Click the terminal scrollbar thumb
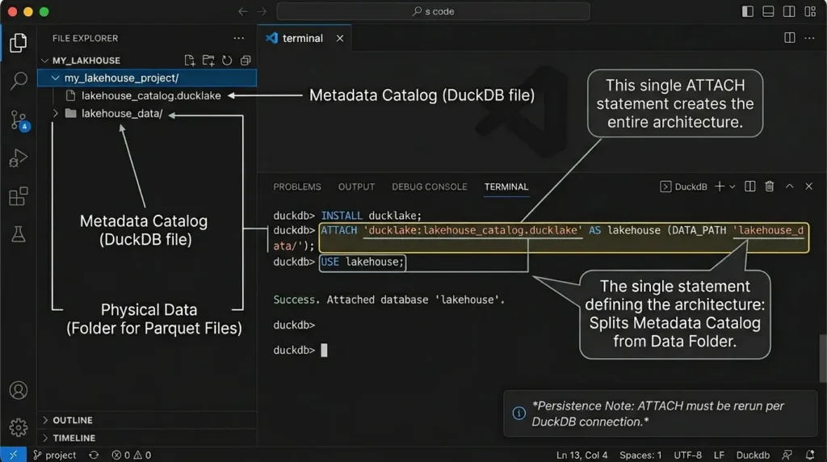827x462 pixels. pos(823,358)
